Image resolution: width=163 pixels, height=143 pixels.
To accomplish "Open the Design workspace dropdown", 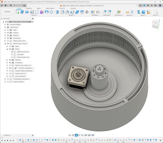I will (x=7, y=12).
